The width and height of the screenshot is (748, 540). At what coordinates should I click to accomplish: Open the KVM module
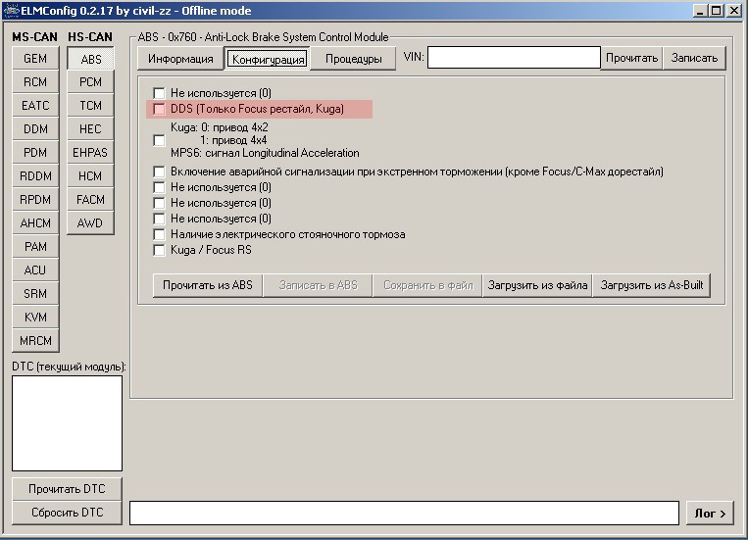pyautogui.click(x=35, y=318)
